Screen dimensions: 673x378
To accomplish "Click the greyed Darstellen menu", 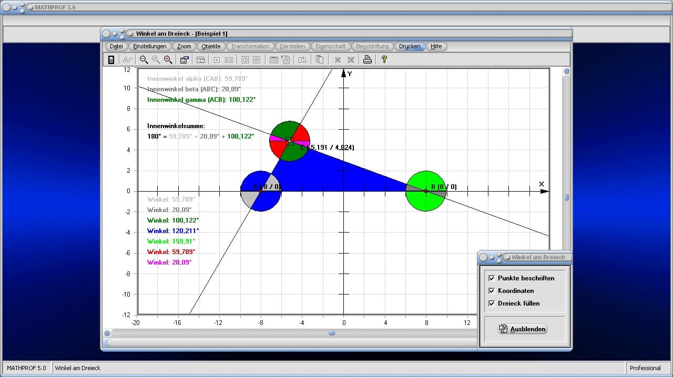I will click(x=292, y=46).
